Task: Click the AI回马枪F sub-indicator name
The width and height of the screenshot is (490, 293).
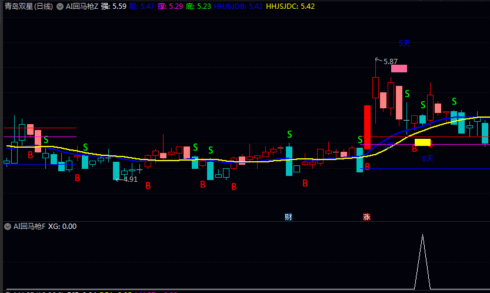Action: pyautogui.click(x=29, y=227)
